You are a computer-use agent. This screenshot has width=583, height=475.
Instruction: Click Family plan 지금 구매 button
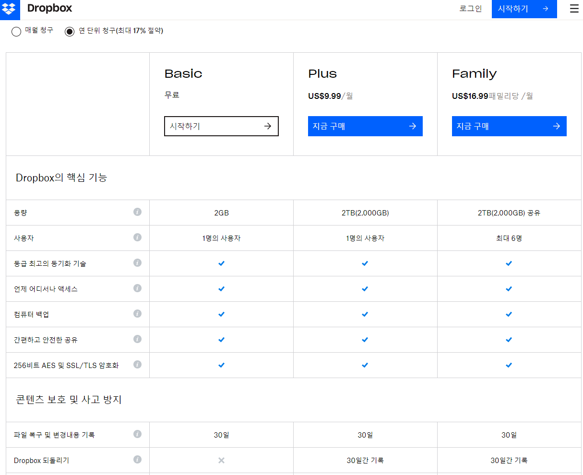pos(509,126)
